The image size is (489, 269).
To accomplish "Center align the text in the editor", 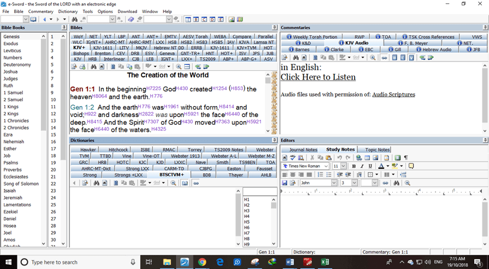I will 293,175.
